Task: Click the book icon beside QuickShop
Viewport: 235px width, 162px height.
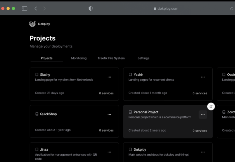Action: (x=37, y=114)
